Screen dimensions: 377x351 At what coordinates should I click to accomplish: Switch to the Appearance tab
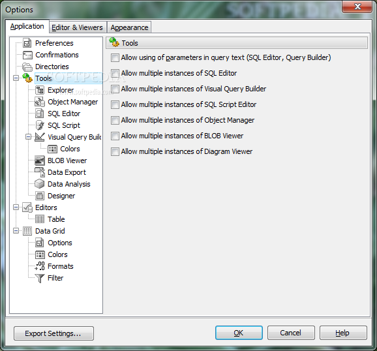[x=129, y=27]
